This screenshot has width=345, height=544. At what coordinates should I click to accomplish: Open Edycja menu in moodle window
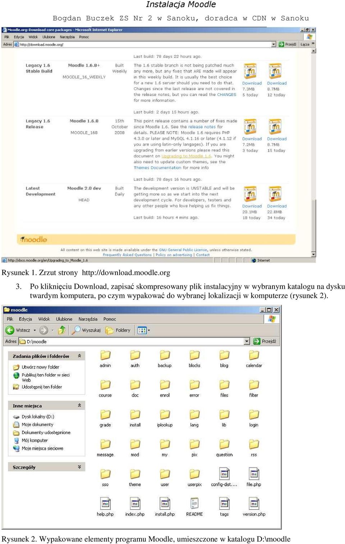pyautogui.click(x=26, y=319)
